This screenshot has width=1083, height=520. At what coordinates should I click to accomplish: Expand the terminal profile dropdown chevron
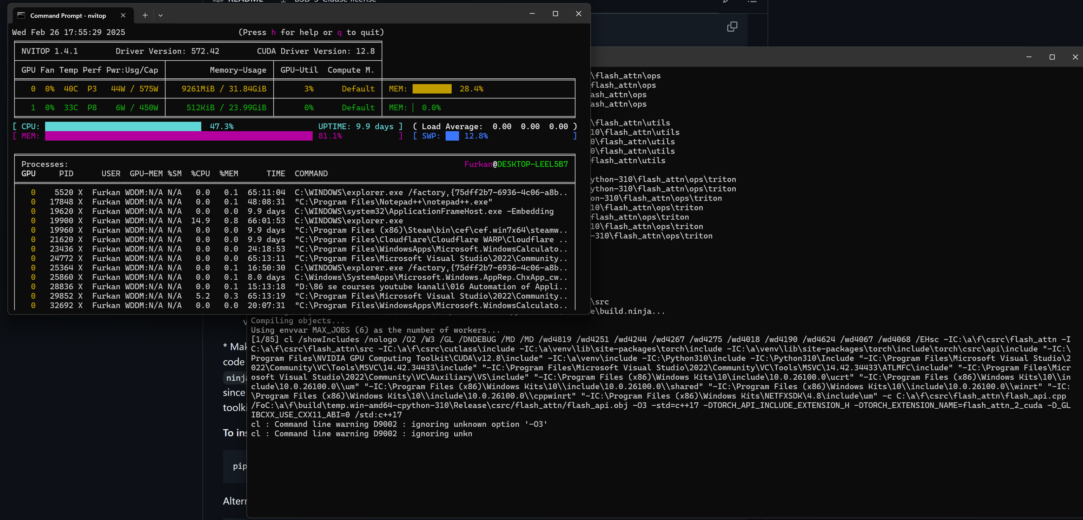point(161,15)
